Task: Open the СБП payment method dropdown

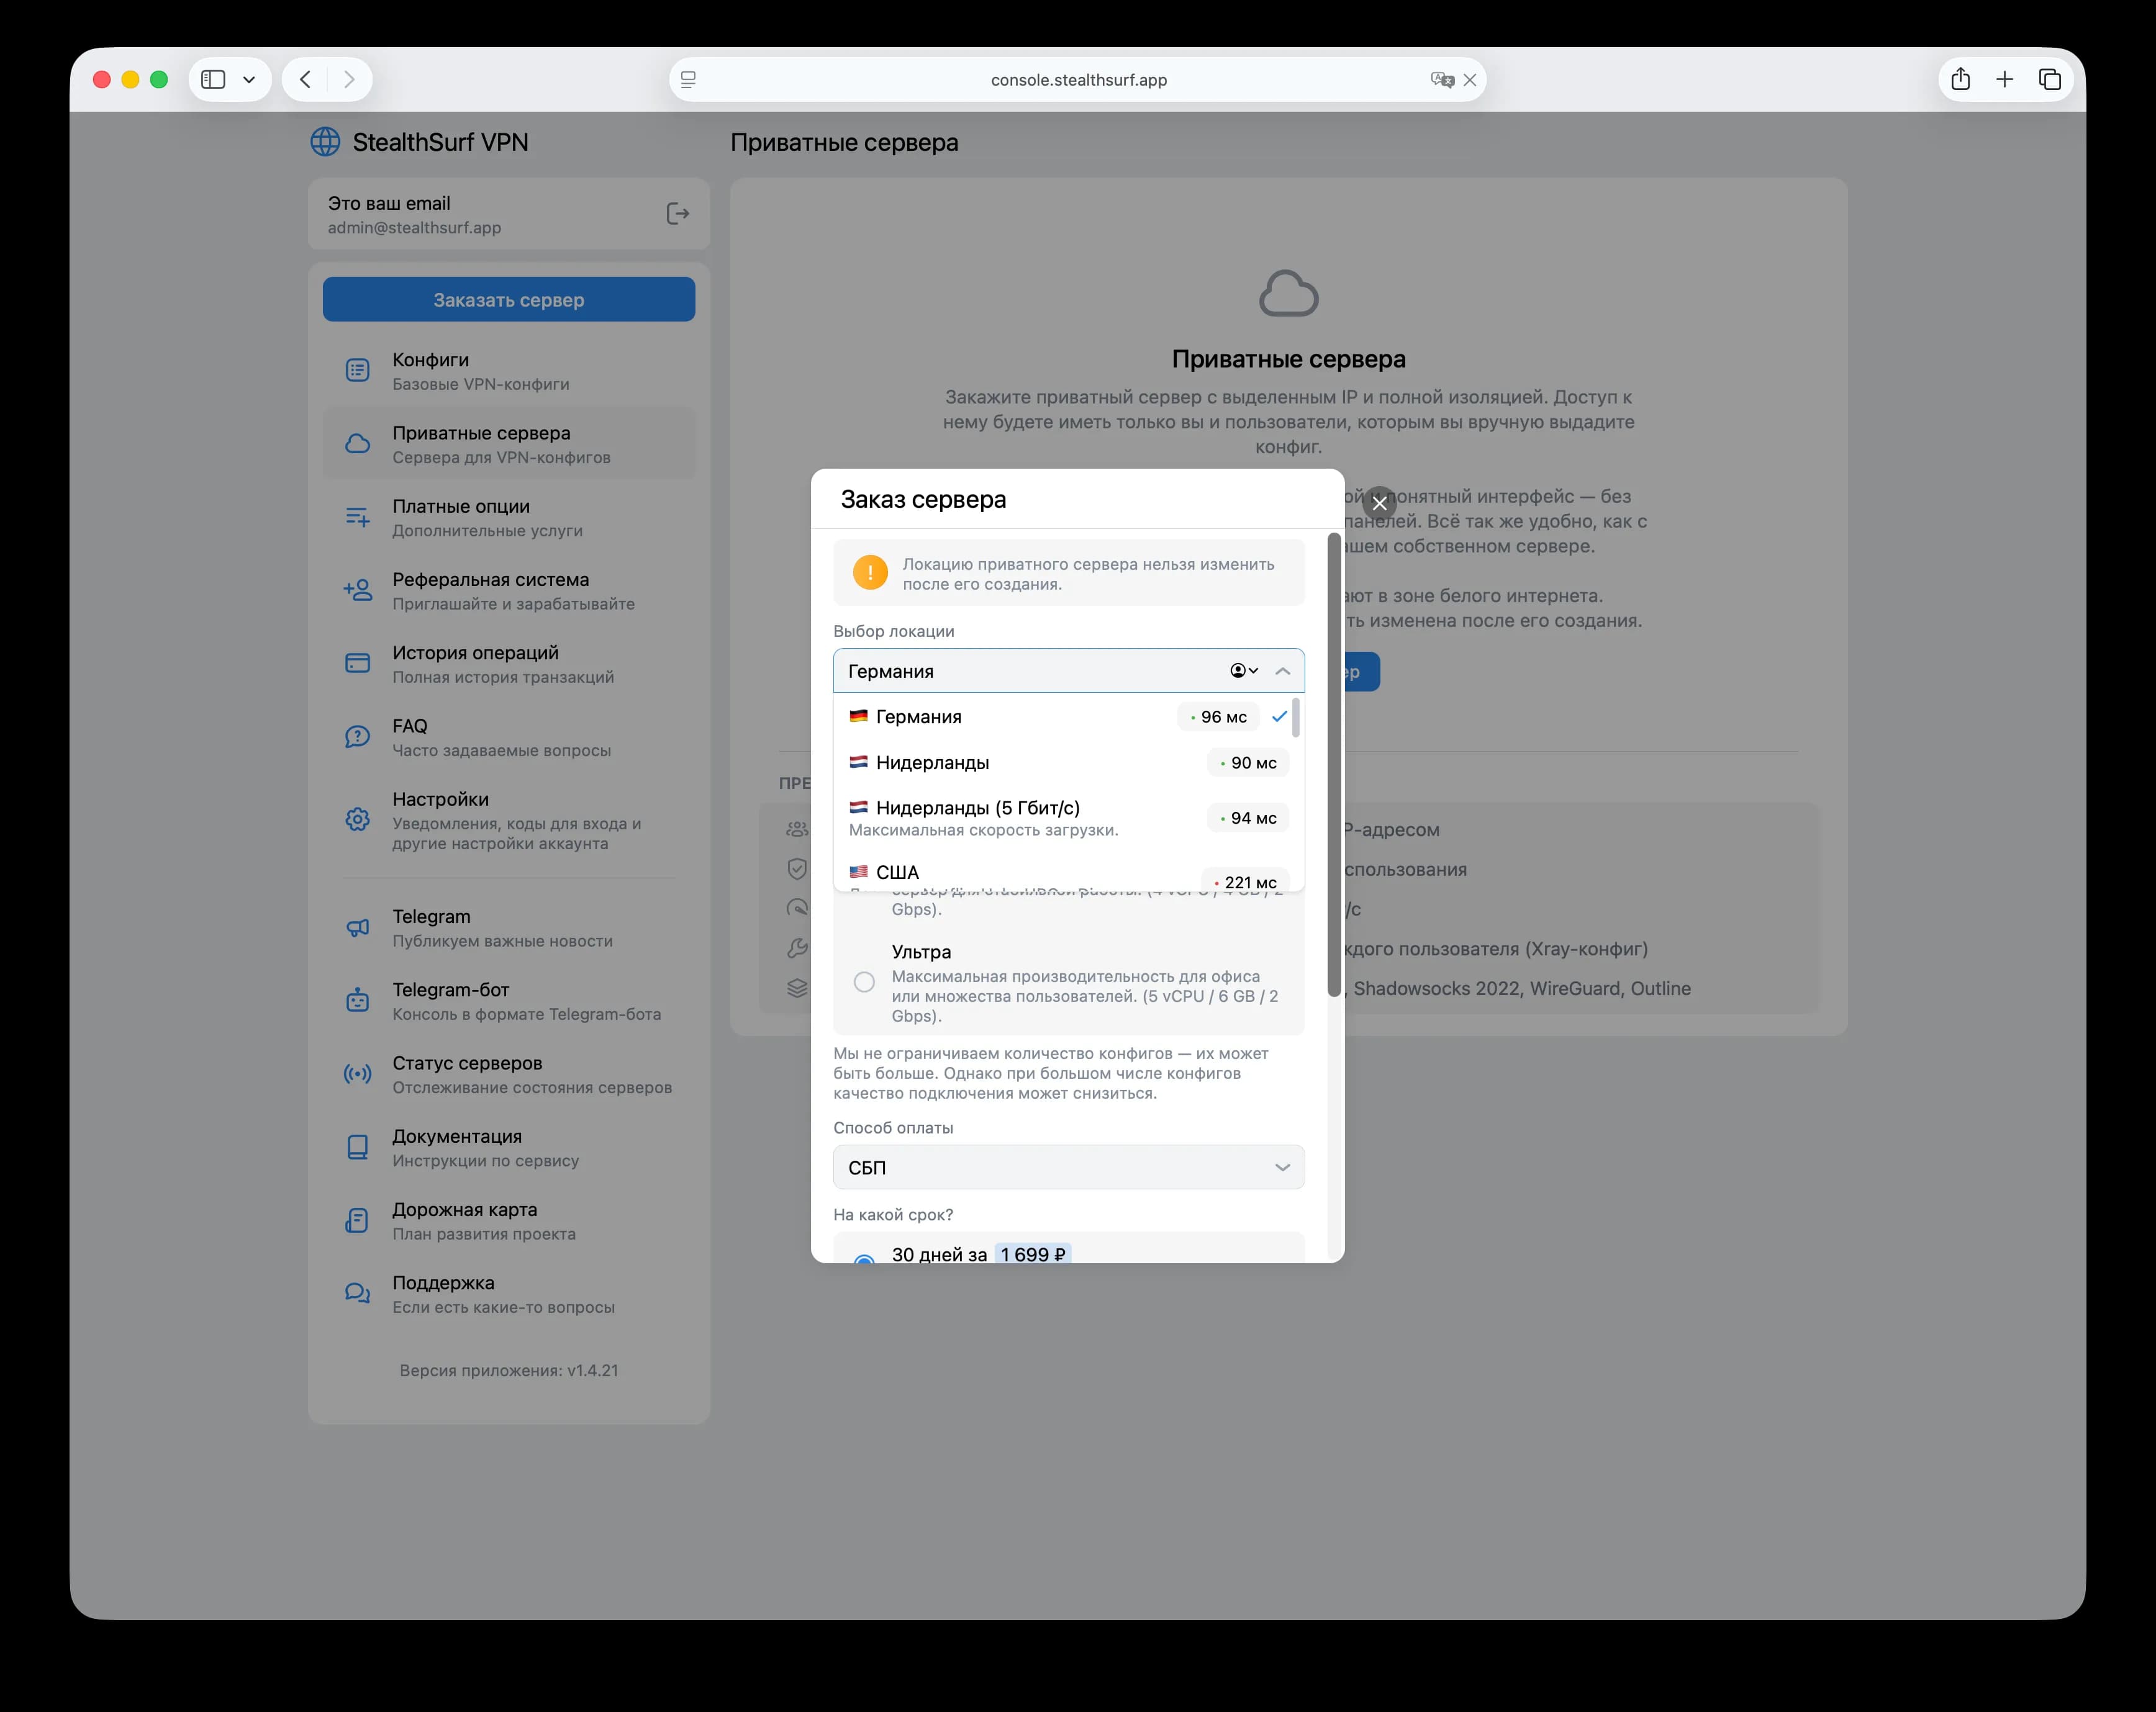Action: (x=1068, y=1168)
